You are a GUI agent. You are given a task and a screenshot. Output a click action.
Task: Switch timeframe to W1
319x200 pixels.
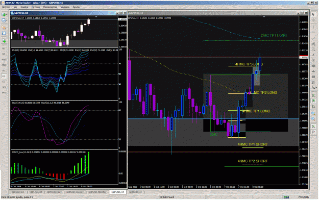coord(4,87)
